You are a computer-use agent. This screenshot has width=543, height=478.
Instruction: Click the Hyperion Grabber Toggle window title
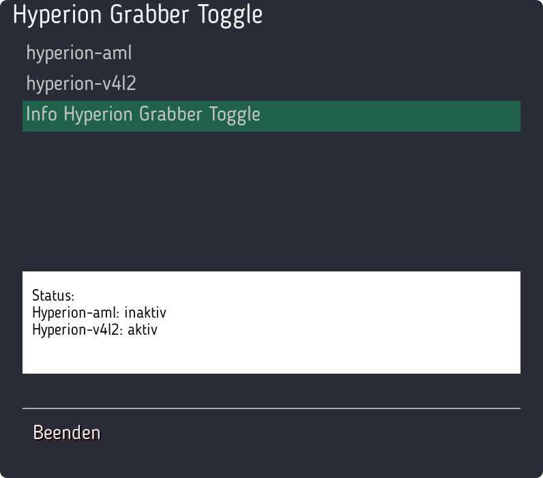pos(138,15)
